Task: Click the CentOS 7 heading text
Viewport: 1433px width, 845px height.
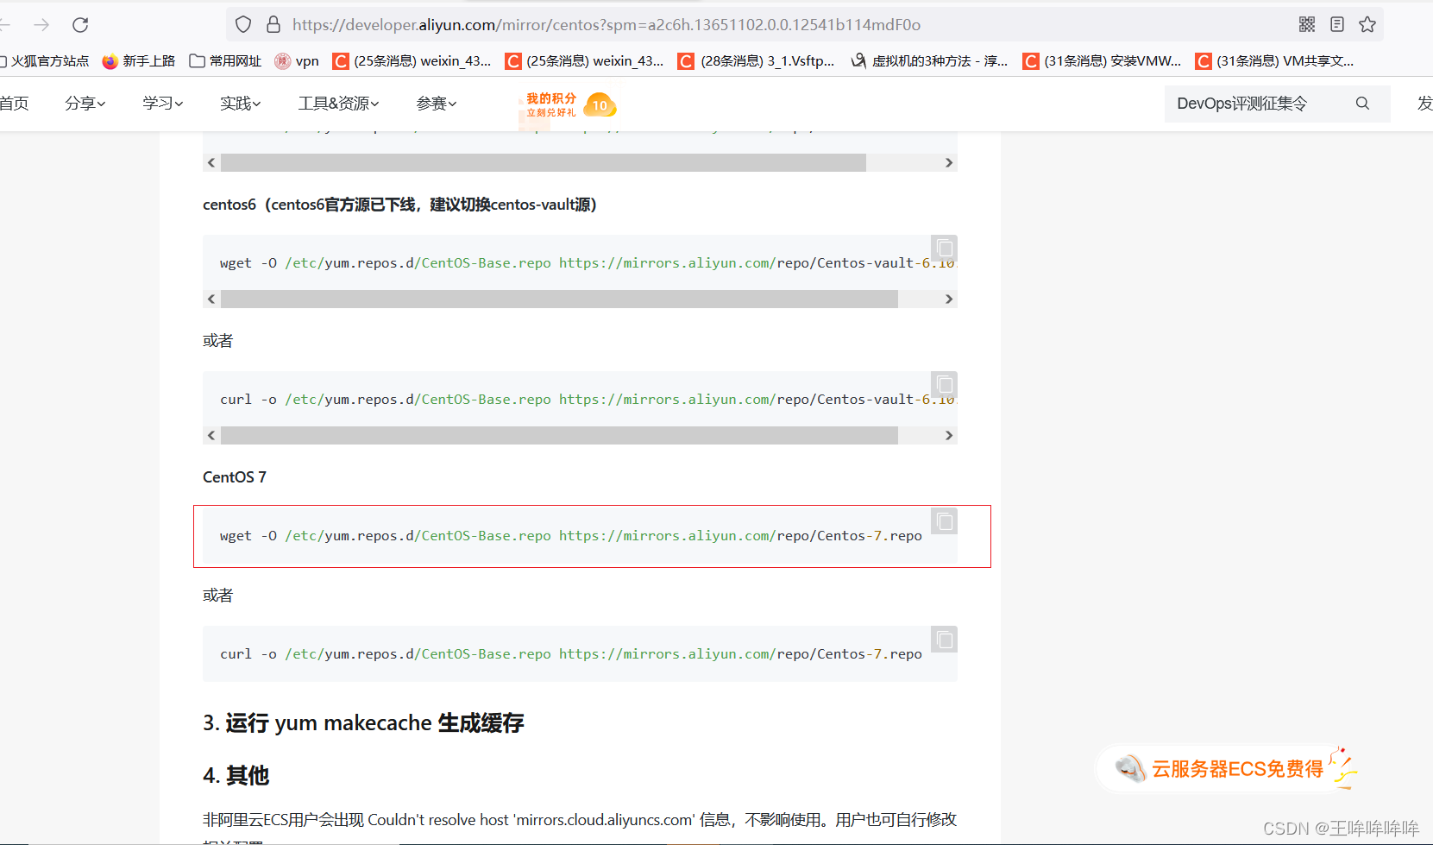Action: tap(235, 477)
